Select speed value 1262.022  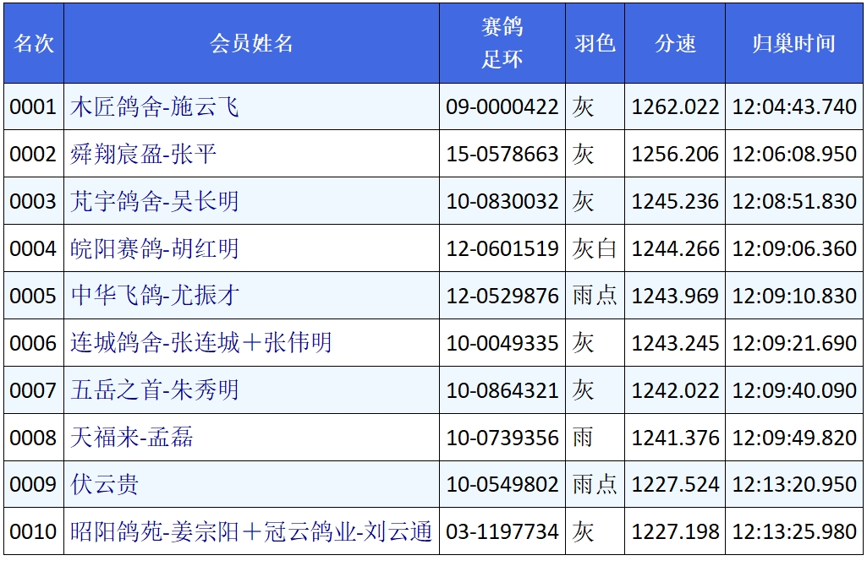click(x=675, y=106)
